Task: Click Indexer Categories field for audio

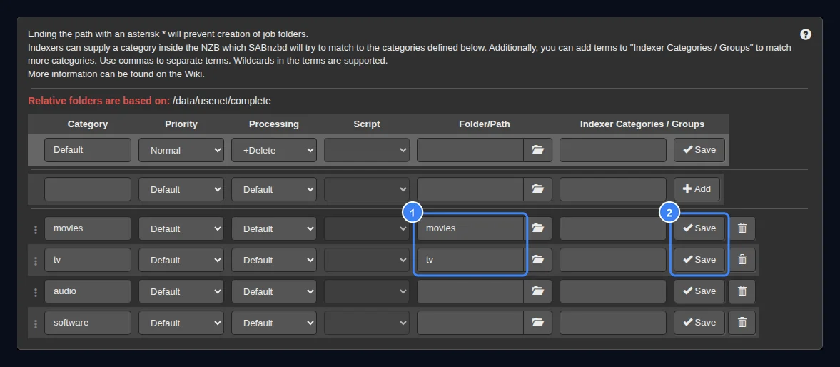Action: (613, 291)
